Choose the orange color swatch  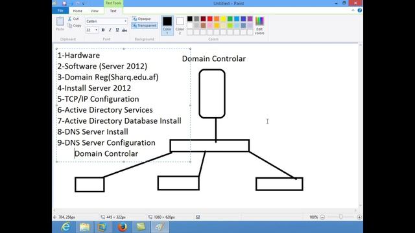point(217,19)
